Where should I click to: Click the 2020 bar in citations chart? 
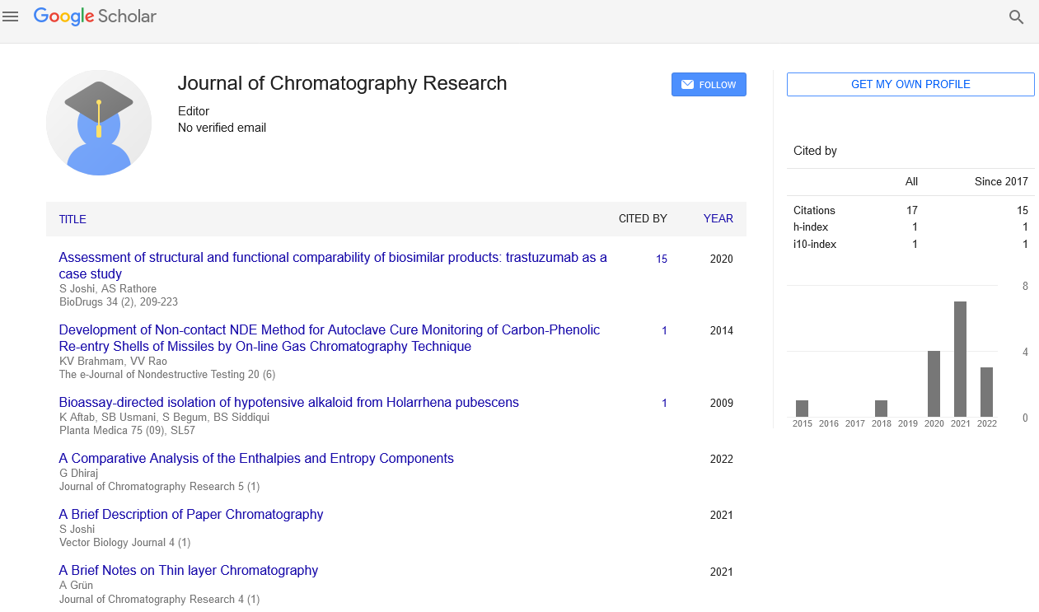(934, 384)
